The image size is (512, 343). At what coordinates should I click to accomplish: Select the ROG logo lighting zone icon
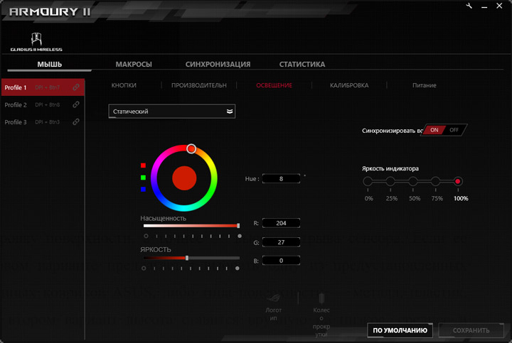[x=273, y=298]
